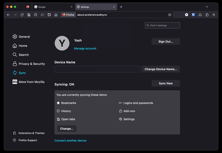The width and height of the screenshot is (222, 153).
Task: Click the Firefox identity icon in address bar
Action: [68, 15]
